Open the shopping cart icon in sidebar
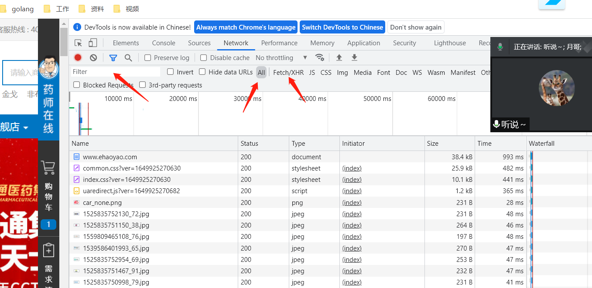The width and height of the screenshot is (592, 288). click(48, 167)
